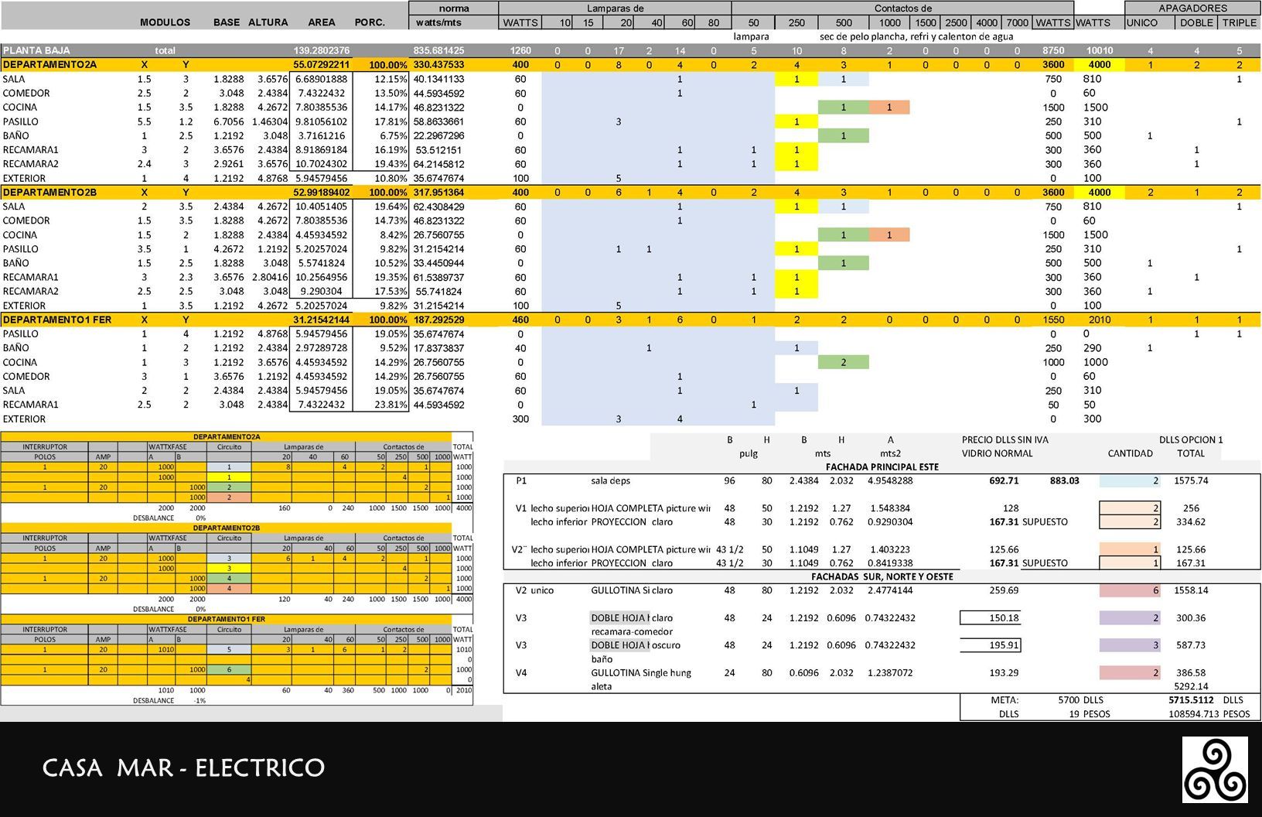Click the total '334.62'
Image resolution: width=1262 pixels, height=817 pixels.
(x=1191, y=521)
